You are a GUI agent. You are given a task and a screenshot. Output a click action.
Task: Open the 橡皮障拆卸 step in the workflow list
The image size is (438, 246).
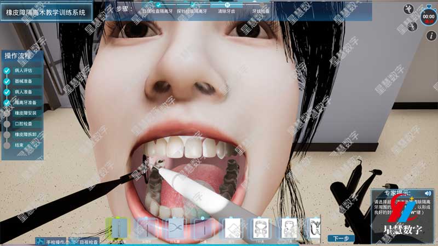click(x=25, y=134)
